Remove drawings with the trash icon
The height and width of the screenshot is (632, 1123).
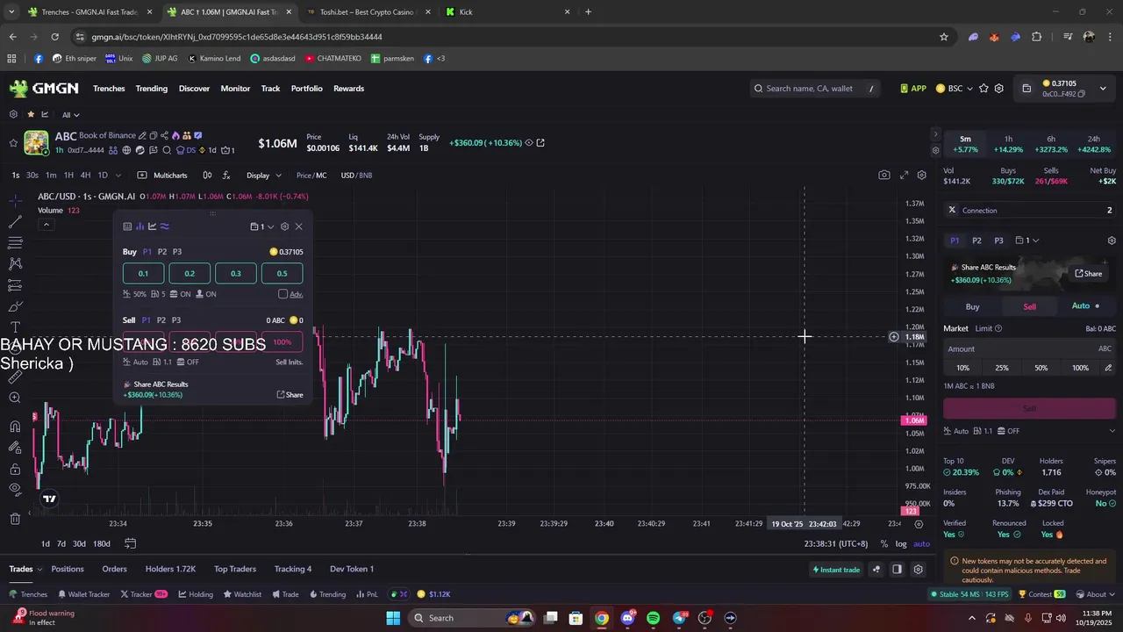(x=15, y=519)
